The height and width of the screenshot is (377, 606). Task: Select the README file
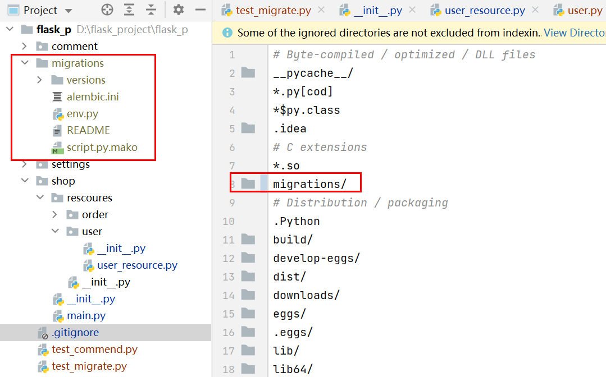[x=88, y=130]
